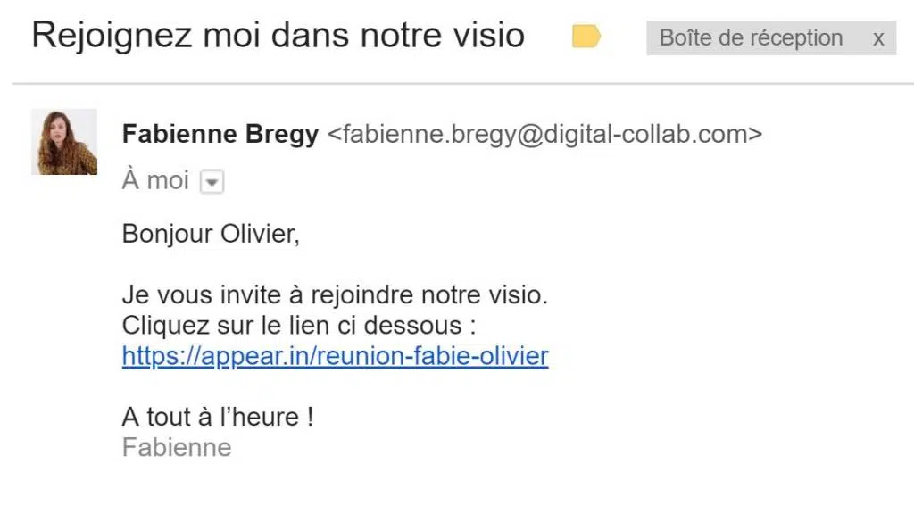This screenshot has width=914, height=514.
Task: Click the fabienne.bregy@digital-collab.com address
Action: [545, 134]
